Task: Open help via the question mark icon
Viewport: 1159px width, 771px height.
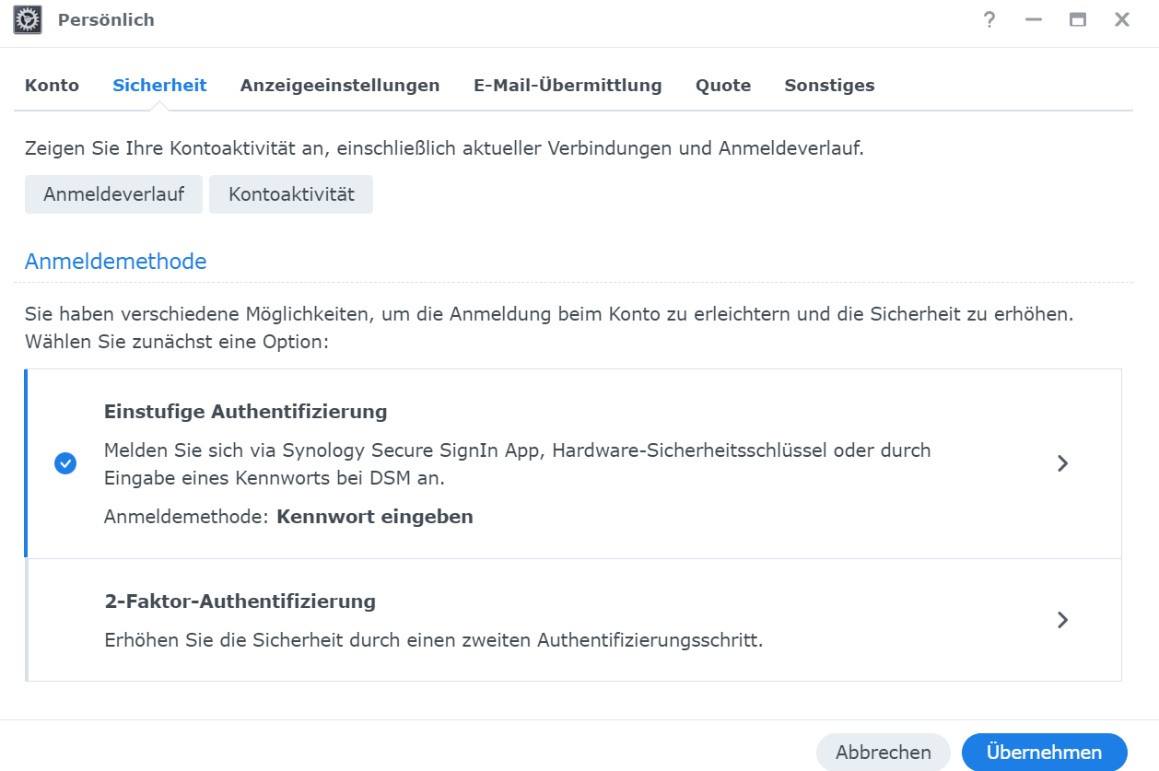Action: (989, 19)
